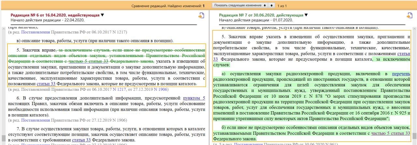
Task: Open 'пунктом 5' link in paragraph 6
Action: click(194, 98)
